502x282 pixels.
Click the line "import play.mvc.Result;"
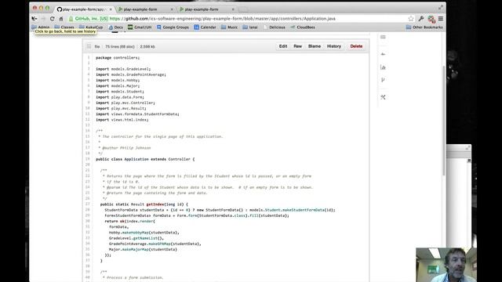(x=121, y=108)
